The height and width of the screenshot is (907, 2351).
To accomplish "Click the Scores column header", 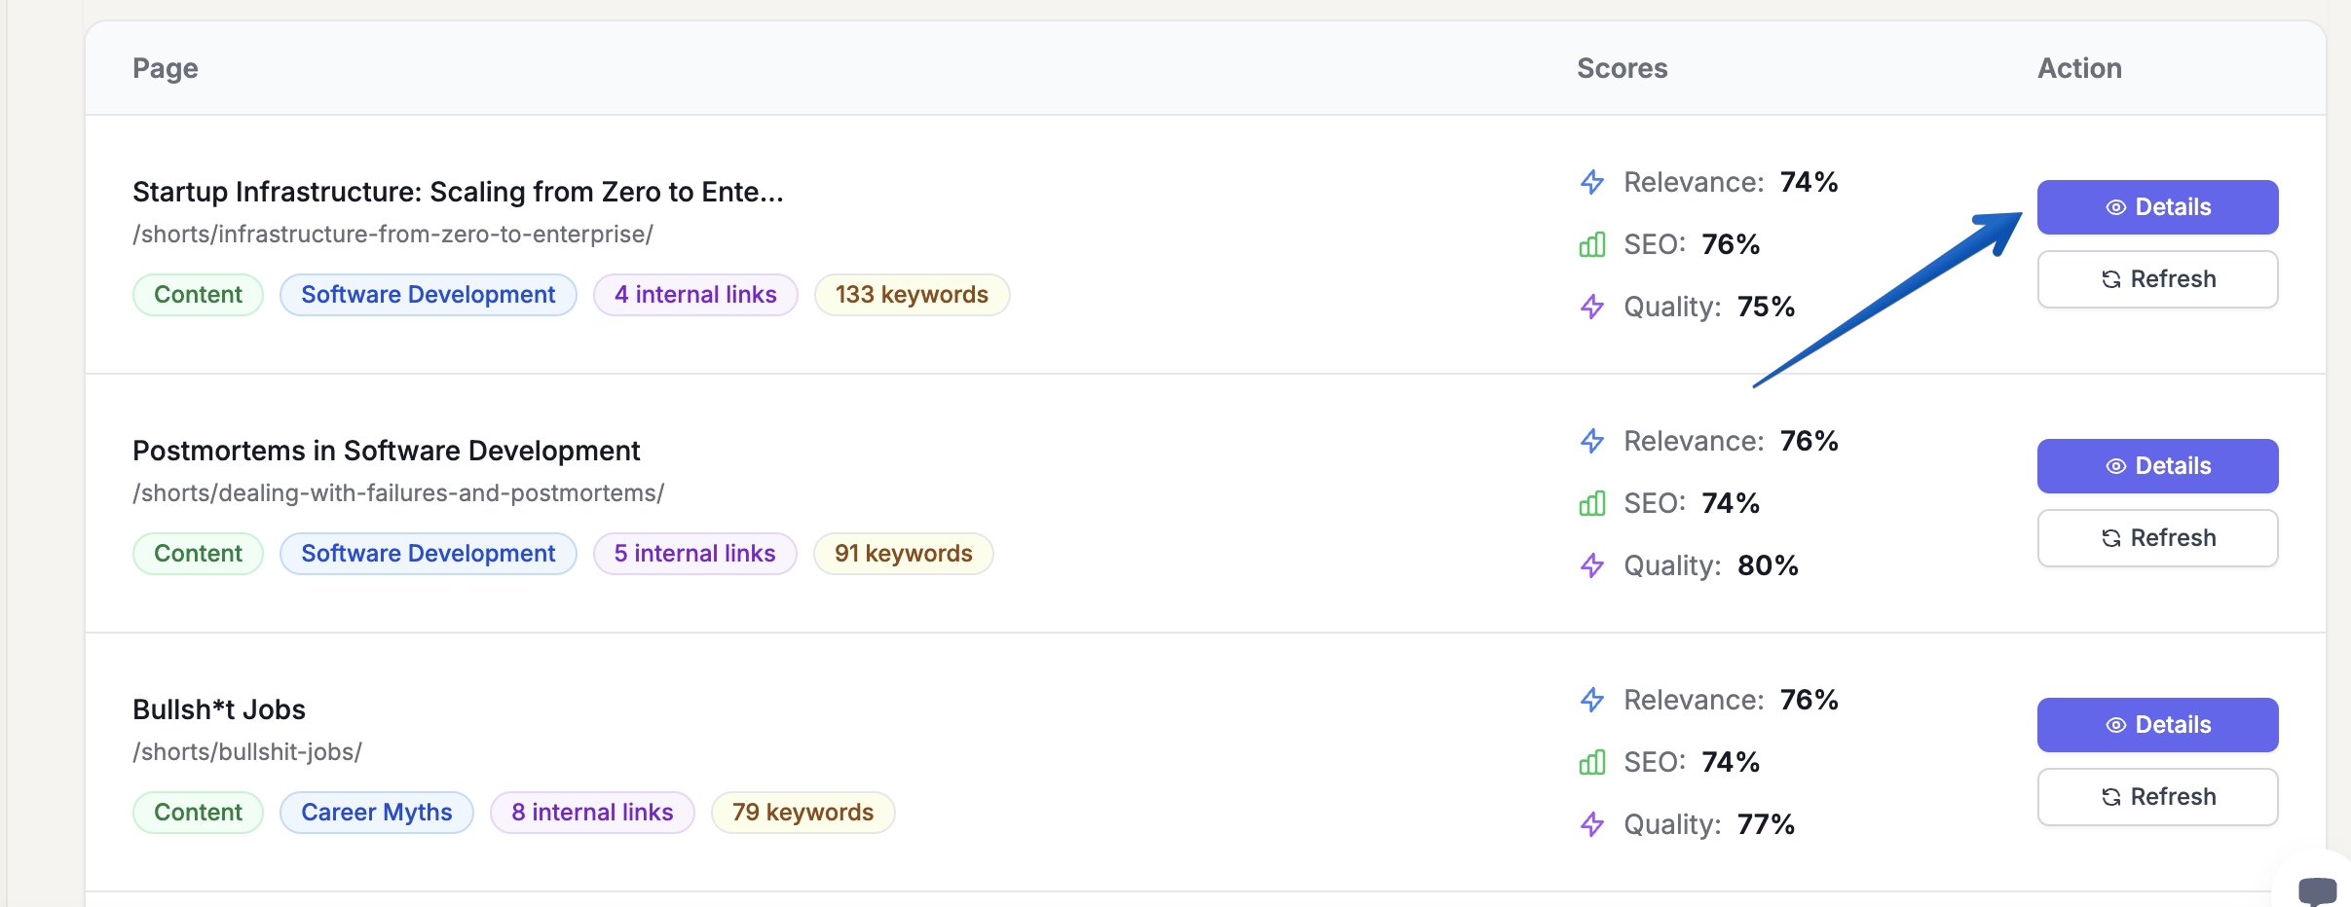I will tap(1621, 68).
